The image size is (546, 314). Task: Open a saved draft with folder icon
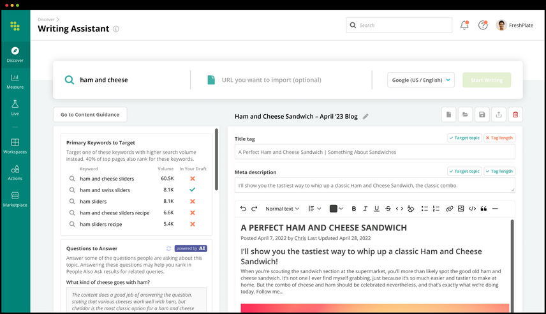[x=465, y=115]
